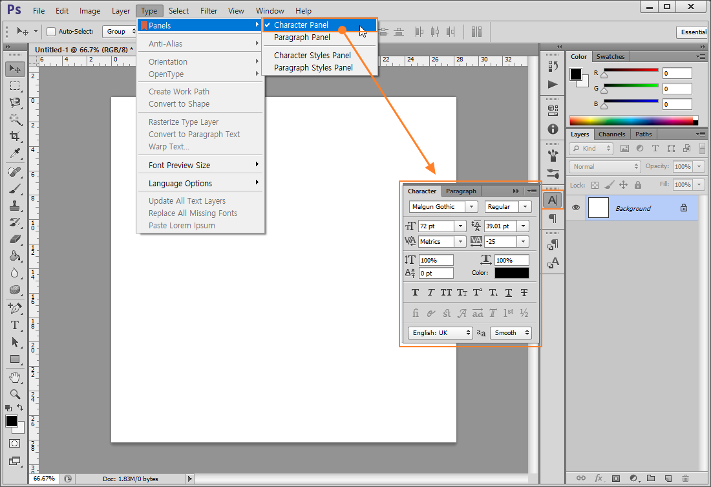Image resolution: width=711 pixels, height=487 pixels.
Task: Hide the Background layer eye icon
Action: click(x=576, y=208)
